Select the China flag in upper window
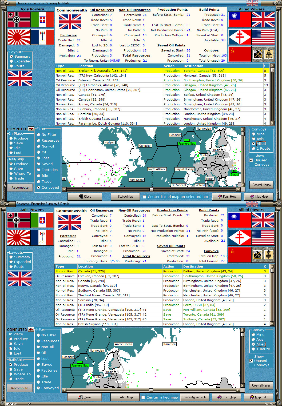The height and width of the screenshot is (406, 282). 240,19
